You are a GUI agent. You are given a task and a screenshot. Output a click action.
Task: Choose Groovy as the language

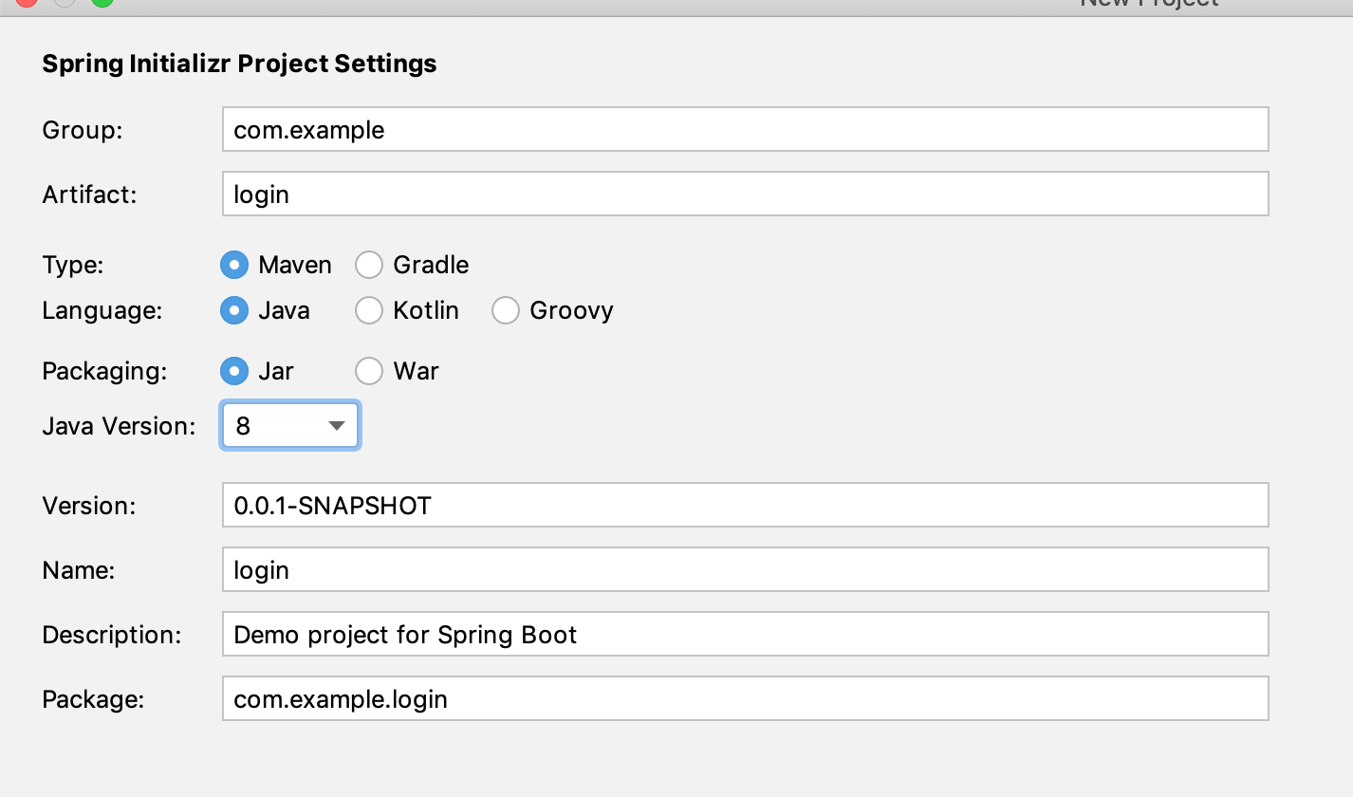[506, 310]
